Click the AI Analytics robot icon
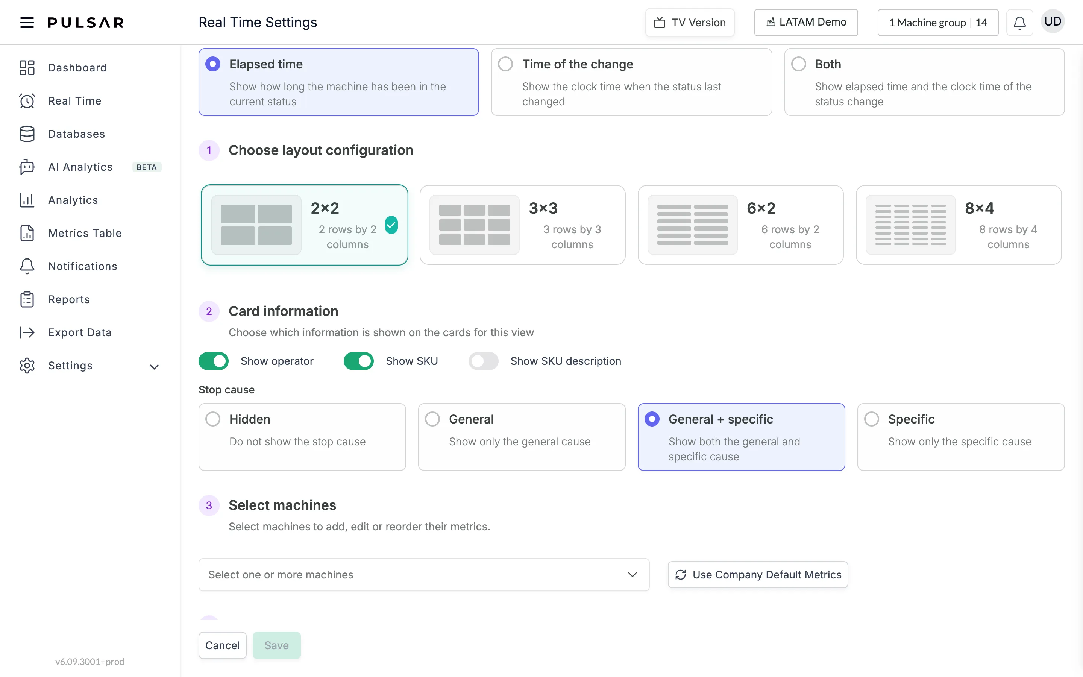This screenshot has width=1083, height=677. click(27, 167)
